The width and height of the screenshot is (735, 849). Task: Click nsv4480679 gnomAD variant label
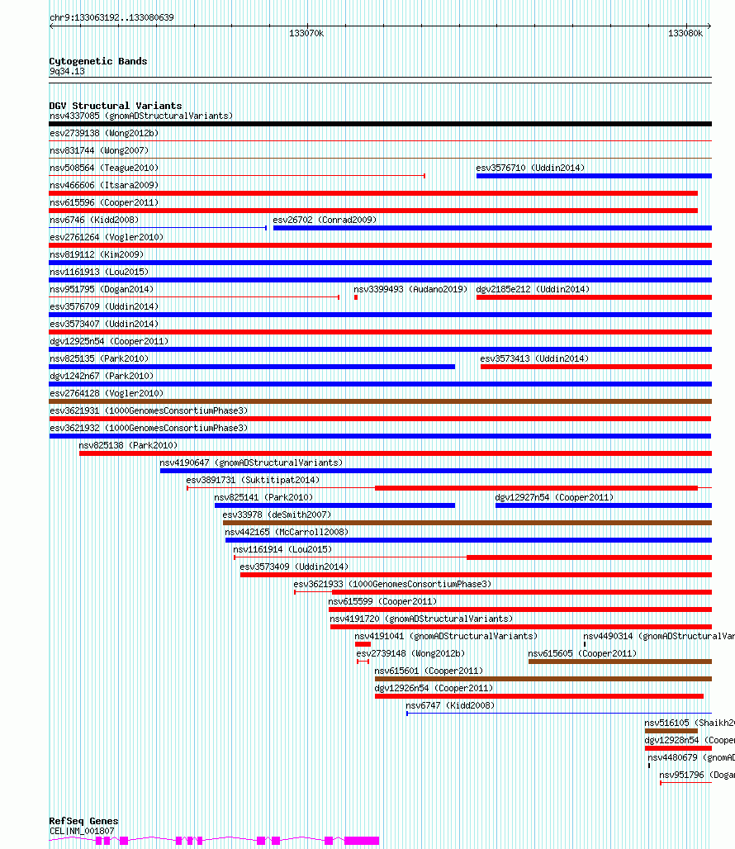point(691,757)
